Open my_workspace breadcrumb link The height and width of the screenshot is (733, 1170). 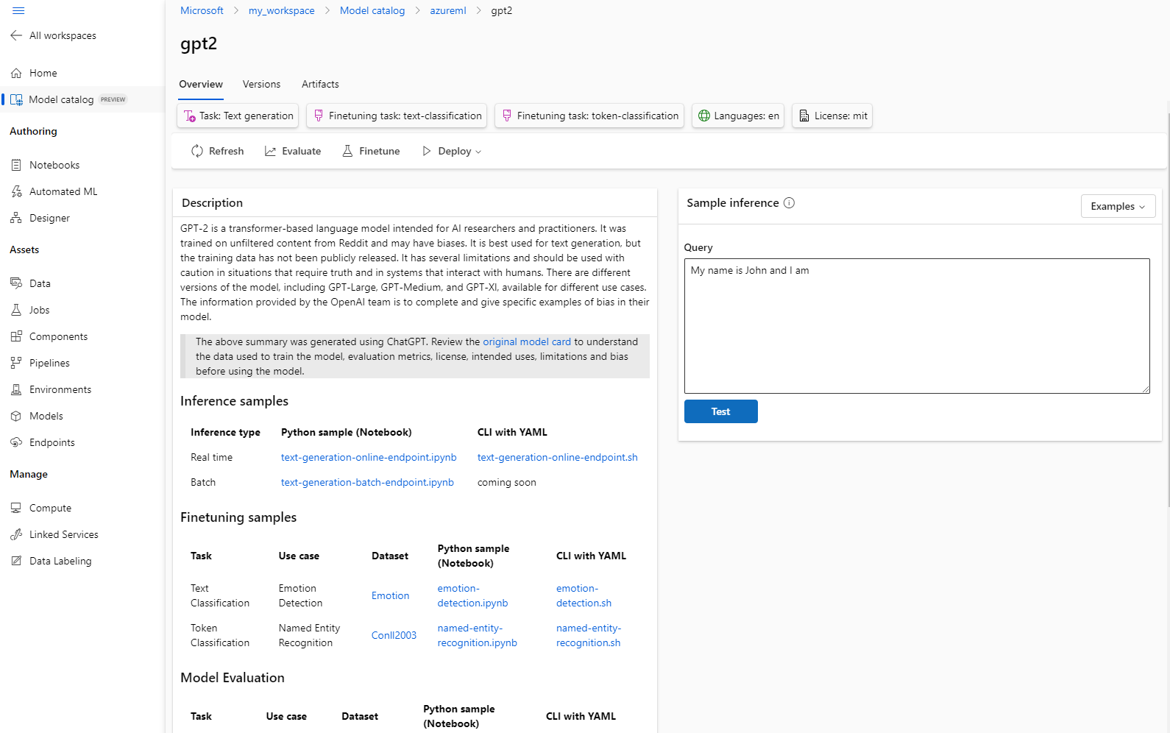281,10
